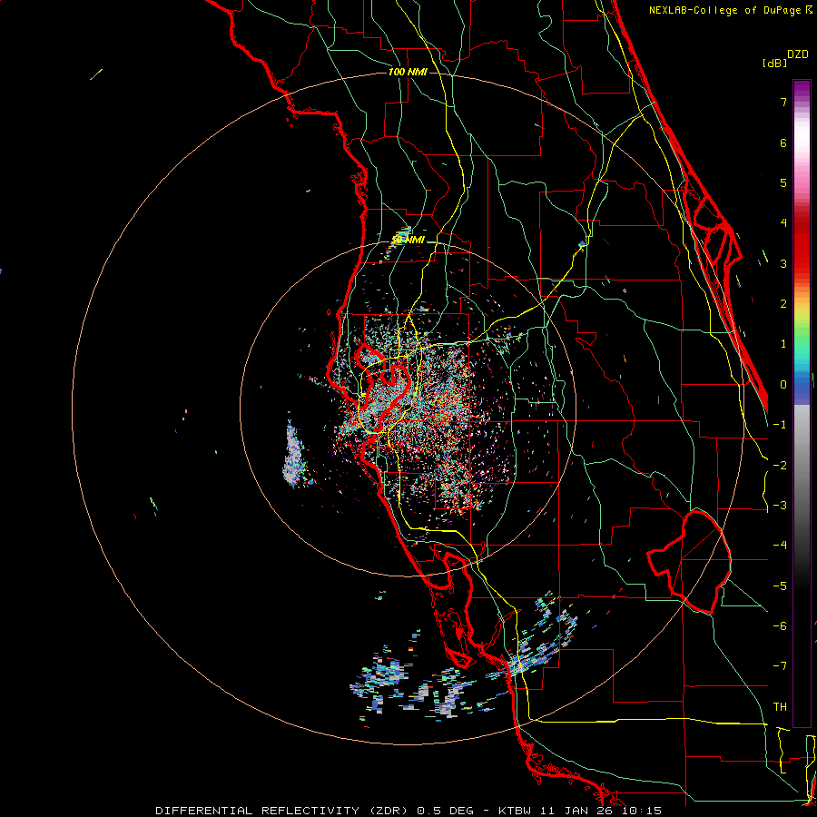Click the "DIFFERENTIAL REFLECTIVITY" title text
Image resolution: width=817 pixels, height=817 pixels.
(258, 811)
